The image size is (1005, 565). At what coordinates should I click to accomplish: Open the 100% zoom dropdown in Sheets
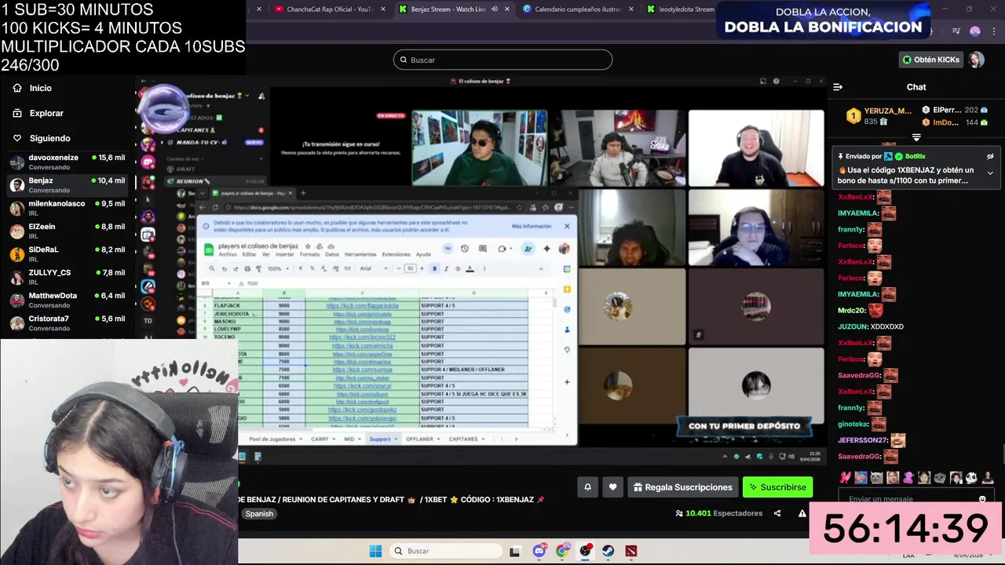point(276,268)
